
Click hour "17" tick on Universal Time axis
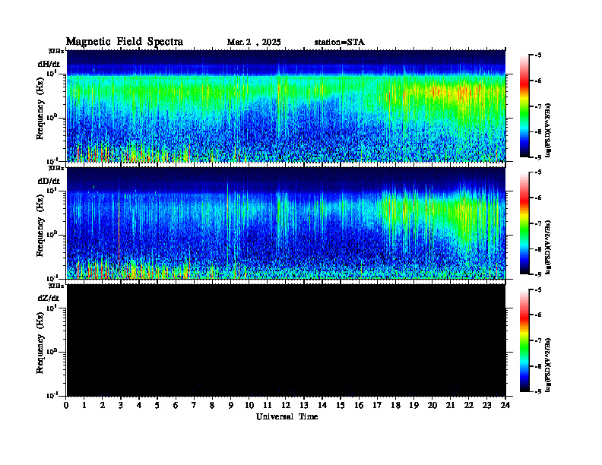[x=378, y=406]
